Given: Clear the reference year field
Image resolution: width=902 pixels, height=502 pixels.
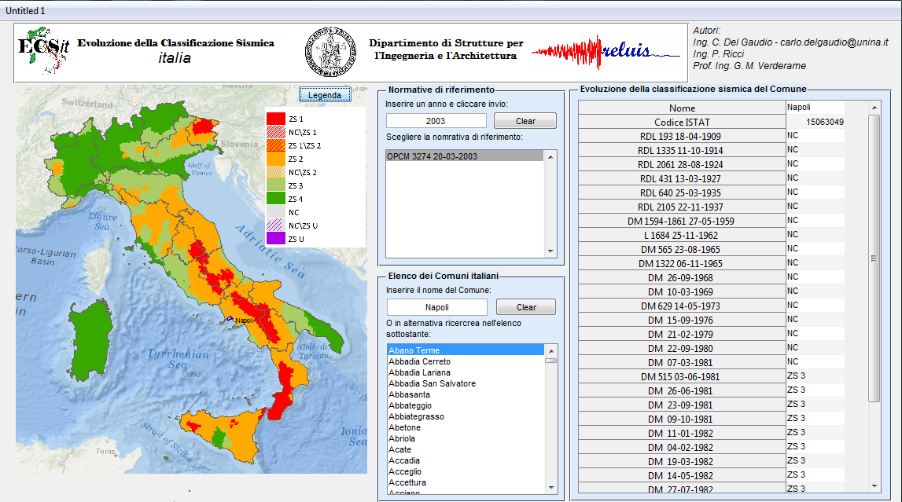Looking at the screenshot, I should (525, 121).
